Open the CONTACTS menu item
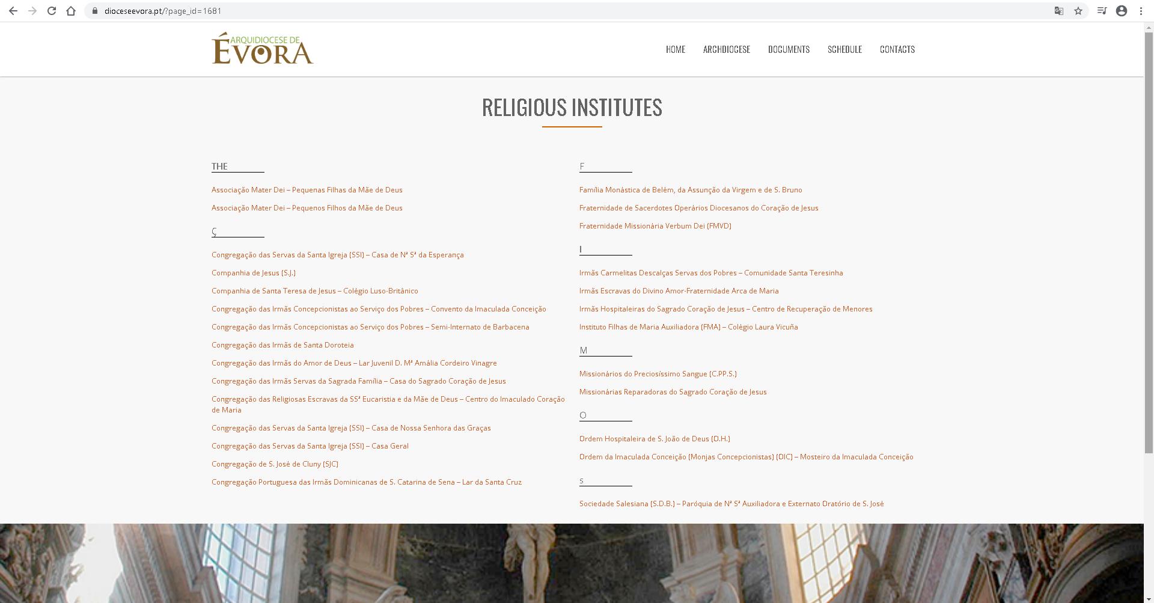The image size is (1154, 603). 897,49
